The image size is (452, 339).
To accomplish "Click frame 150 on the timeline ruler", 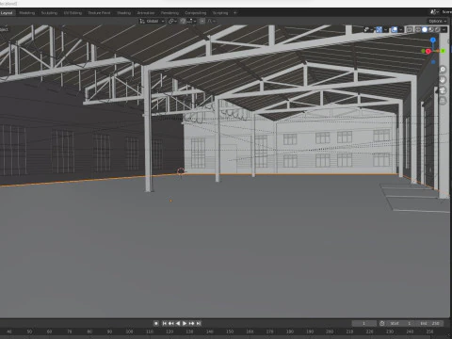I will 230,331.
